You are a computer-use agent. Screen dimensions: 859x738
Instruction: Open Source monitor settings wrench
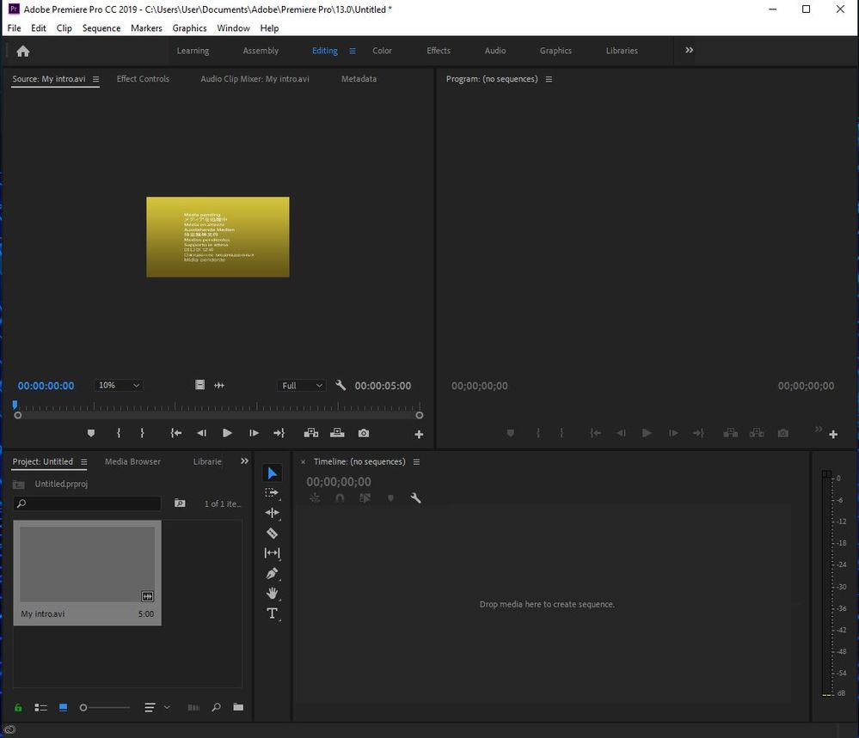(x=341, y=386)
